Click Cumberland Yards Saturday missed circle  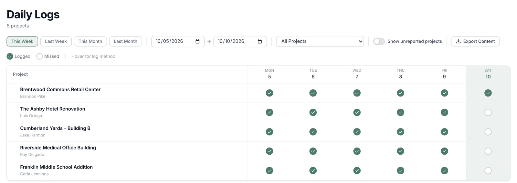(x=488, y=132)
